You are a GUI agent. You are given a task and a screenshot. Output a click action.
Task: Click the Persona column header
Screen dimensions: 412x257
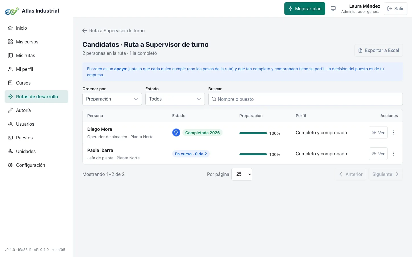pyautogui.click(x=95, y=116)
